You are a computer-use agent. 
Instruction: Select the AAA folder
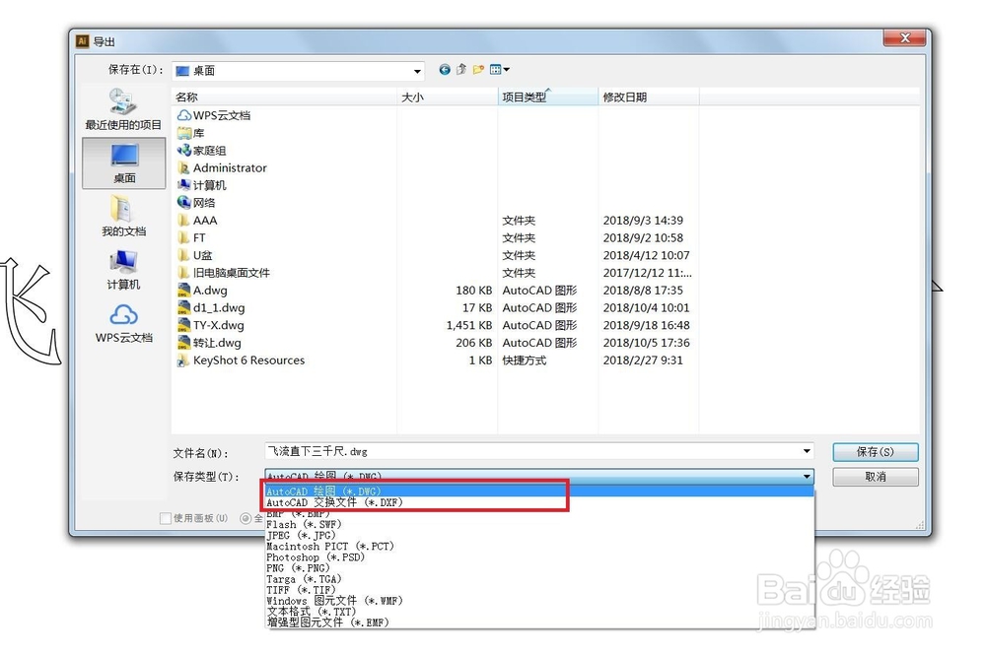(x=197, y=221)
